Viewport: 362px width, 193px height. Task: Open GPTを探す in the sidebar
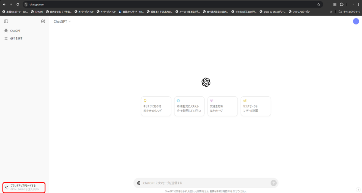25,39
